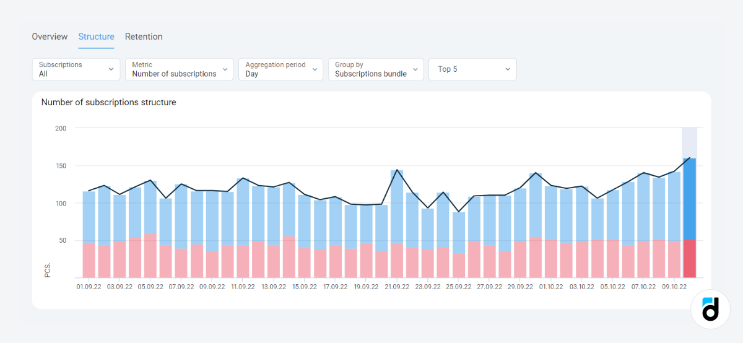The height and width of the screenshot is (343, 743).
Task: Click the Group by chevron arrow
Action: coord(415,69)
